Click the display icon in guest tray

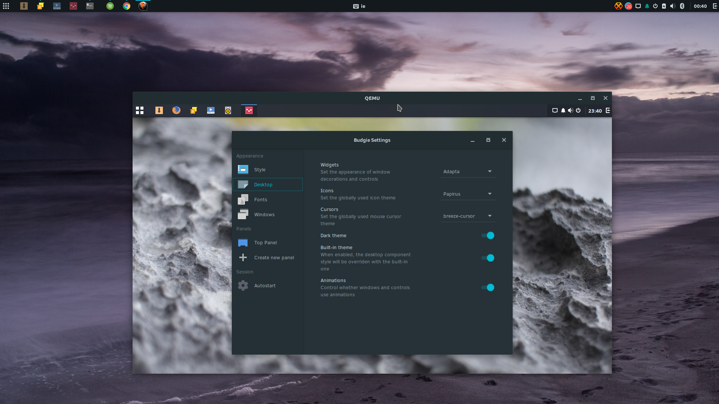(555, 110)
